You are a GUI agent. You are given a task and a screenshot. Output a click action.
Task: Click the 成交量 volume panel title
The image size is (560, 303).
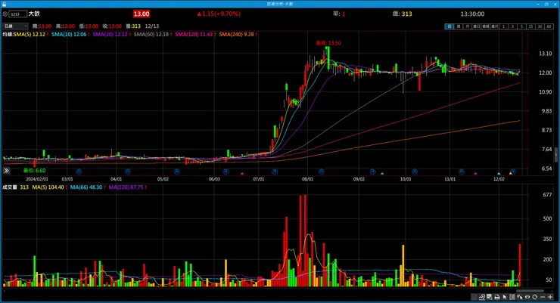pyautogui.click(x=10, y=187)
